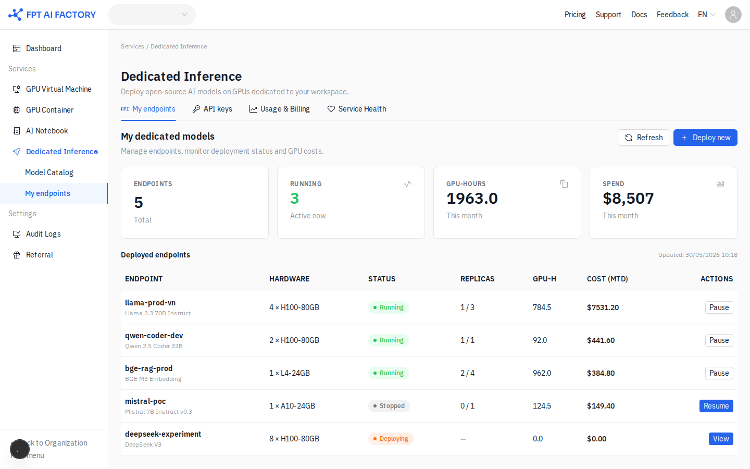750x469 pixels.
Task: Select My endpoints in the sidebar
Action: (54, 193)
